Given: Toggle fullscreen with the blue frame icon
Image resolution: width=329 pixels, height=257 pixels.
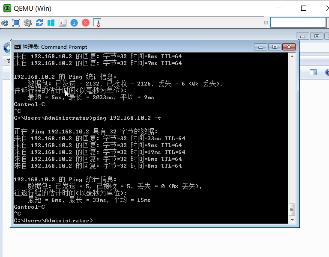Looking at the screenshot, I should tap(16, 23).
